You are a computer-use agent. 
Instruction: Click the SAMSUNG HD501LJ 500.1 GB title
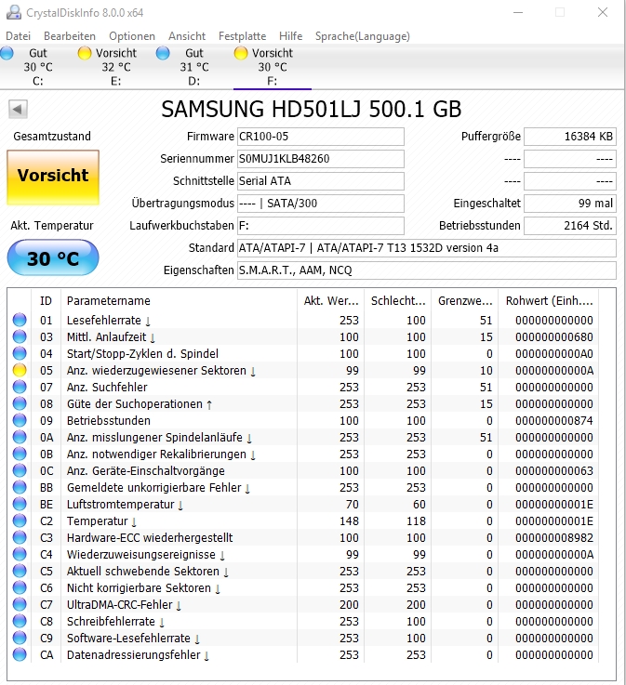[312, 110]
